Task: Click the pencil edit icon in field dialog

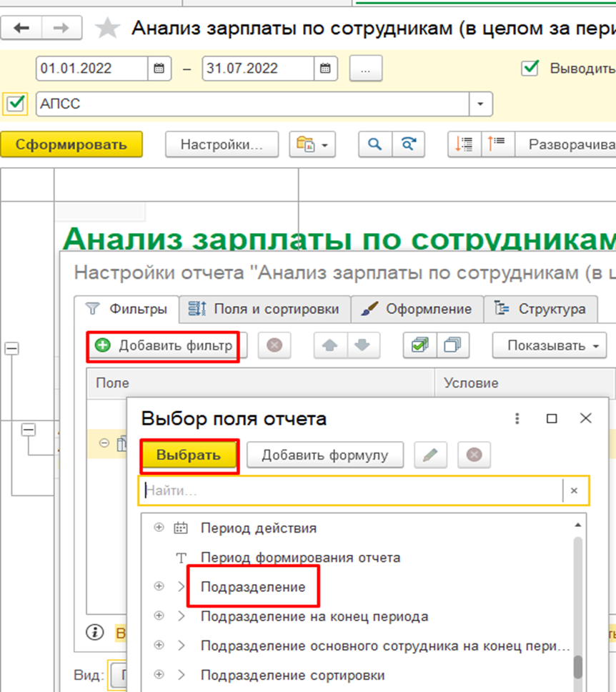Action: pos(429,455)
